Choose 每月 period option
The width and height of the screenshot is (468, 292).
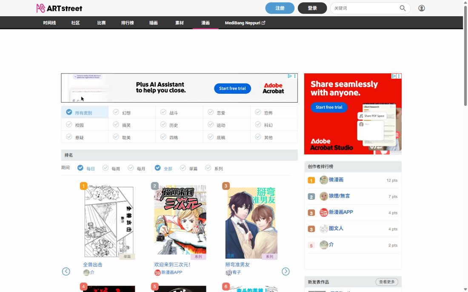pyautogui.click(x=137, y=168)
